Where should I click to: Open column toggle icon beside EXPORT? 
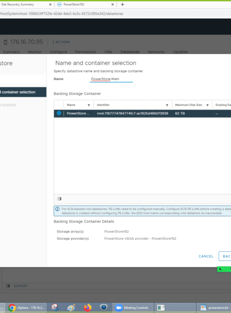click(8, 286)
